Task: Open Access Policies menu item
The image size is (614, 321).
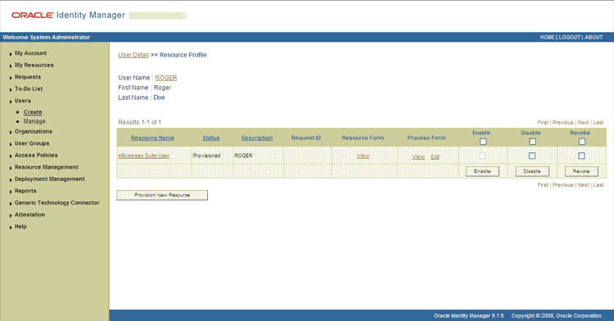Action: click(36, 155)
